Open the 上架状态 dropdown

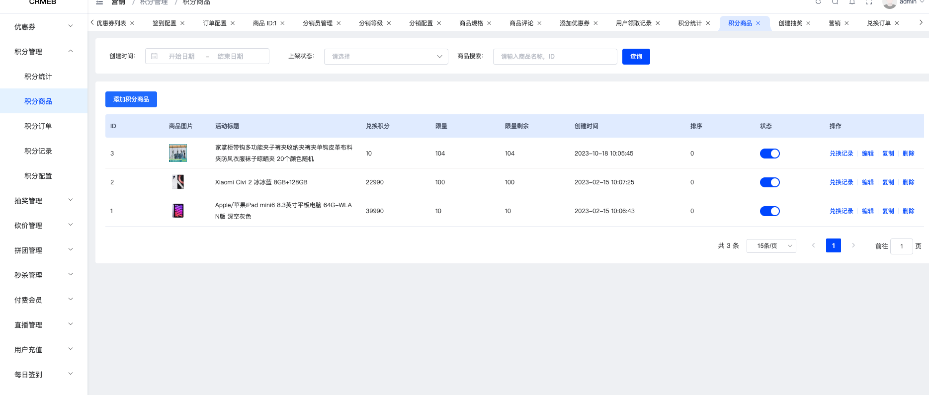click(386, 57)
